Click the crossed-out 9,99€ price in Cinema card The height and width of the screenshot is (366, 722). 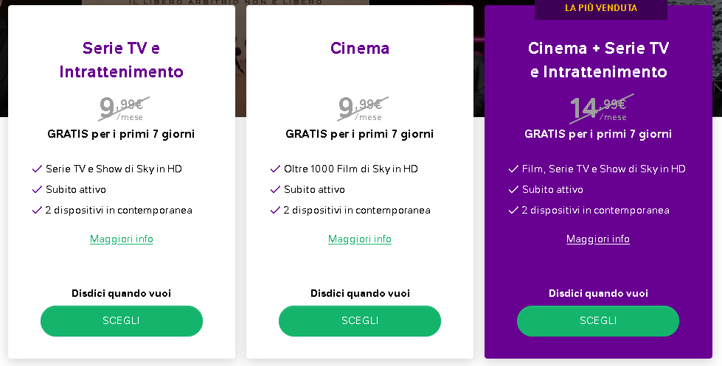click(x=362, y=109)
